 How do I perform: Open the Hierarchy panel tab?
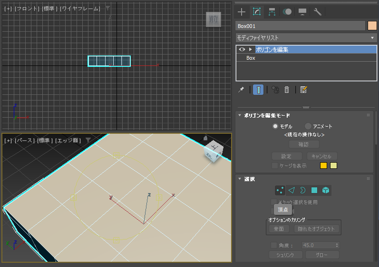click(272, 12)
